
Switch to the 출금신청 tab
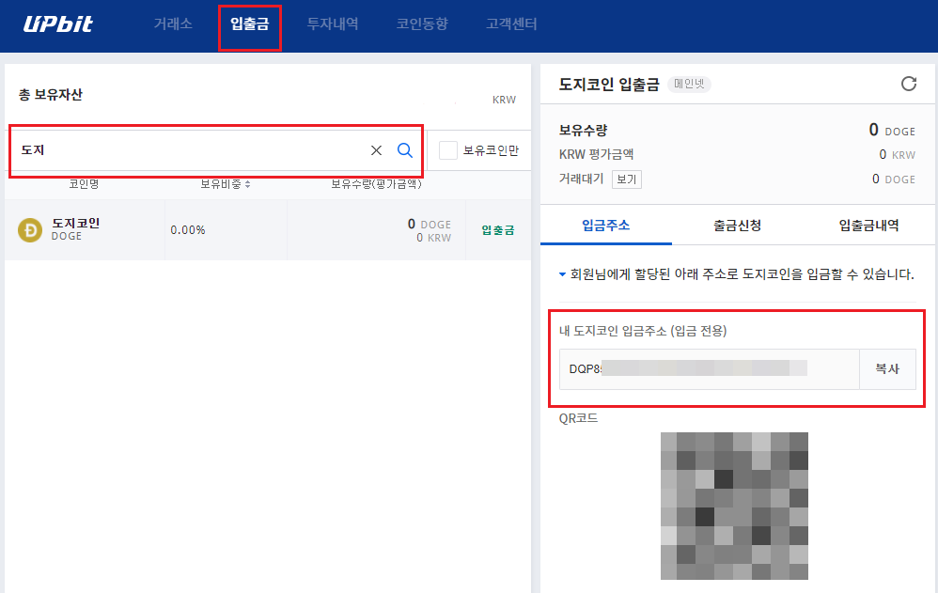(738, 226)
